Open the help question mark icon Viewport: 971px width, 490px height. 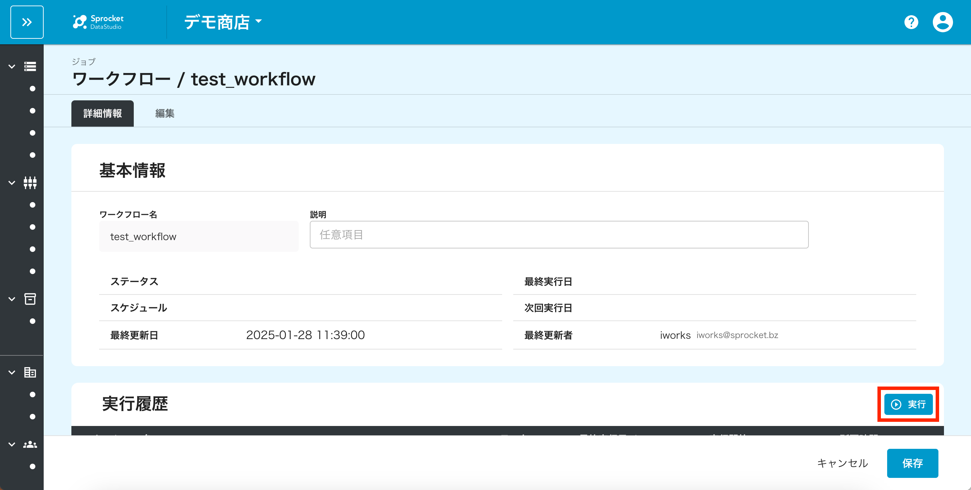[x=911, y=22]
